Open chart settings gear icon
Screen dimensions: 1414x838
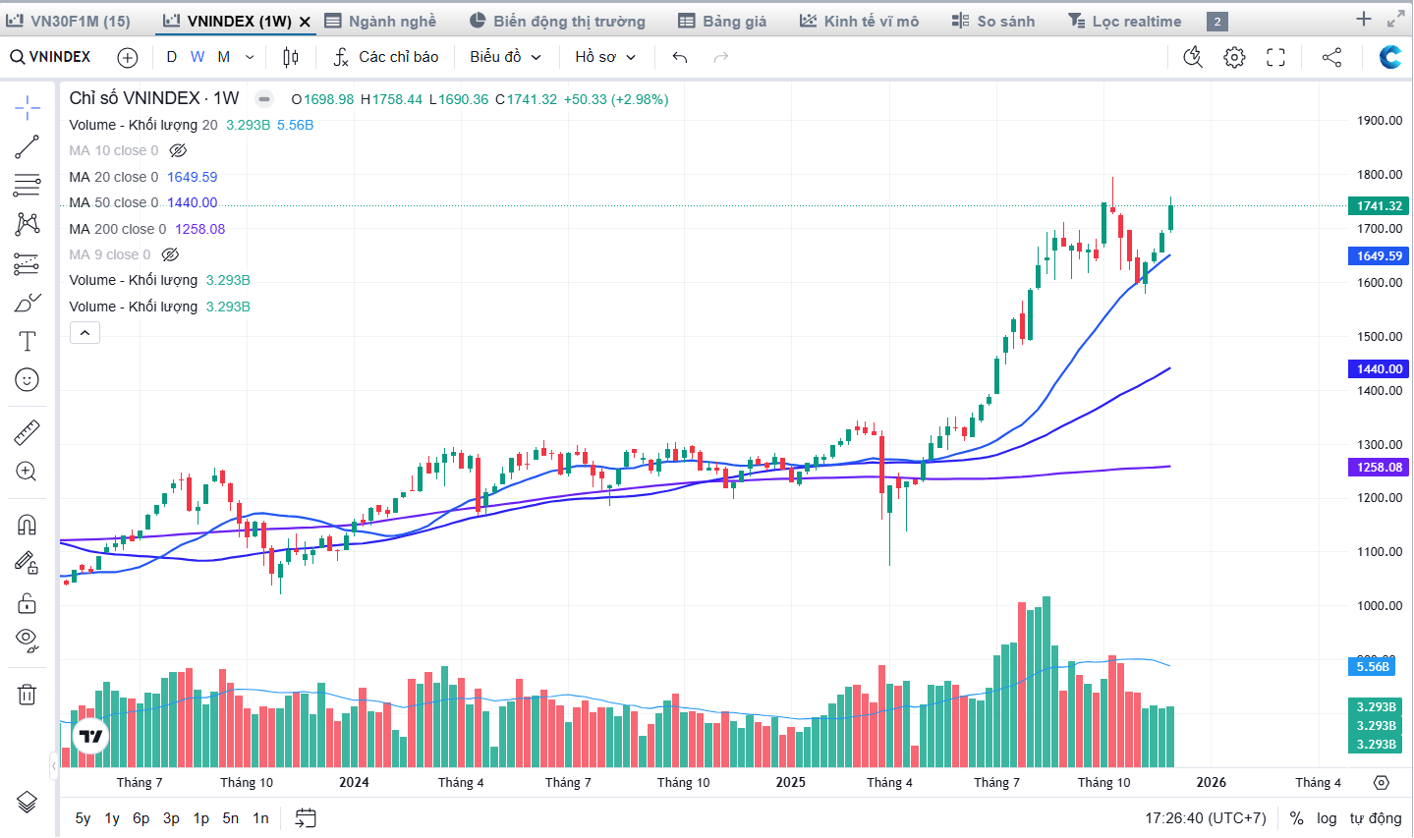pos(1234,57)
